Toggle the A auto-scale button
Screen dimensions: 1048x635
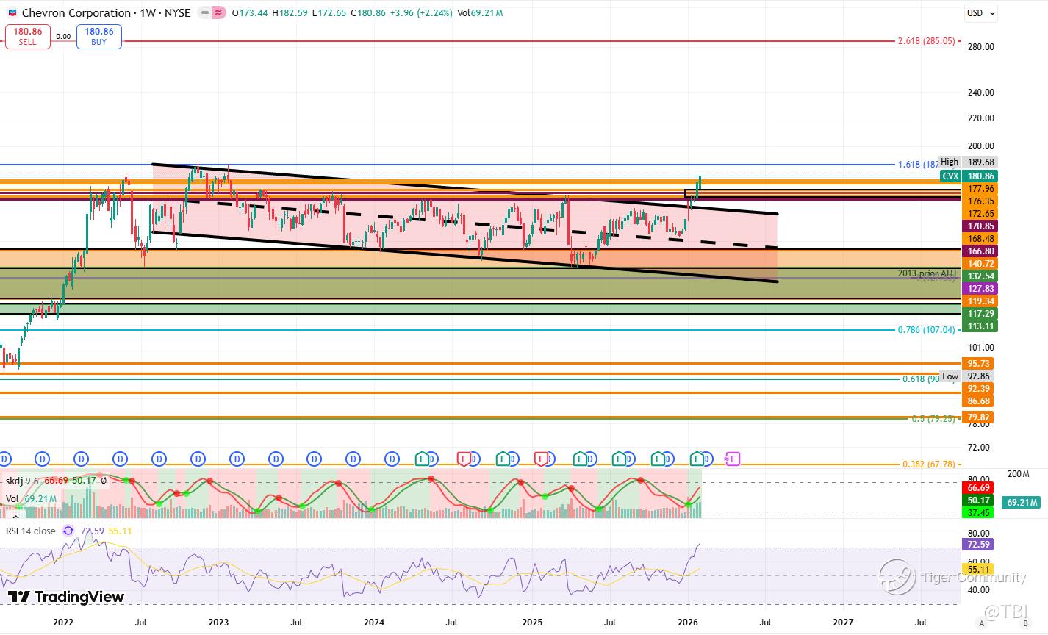[x=981, y=623]
